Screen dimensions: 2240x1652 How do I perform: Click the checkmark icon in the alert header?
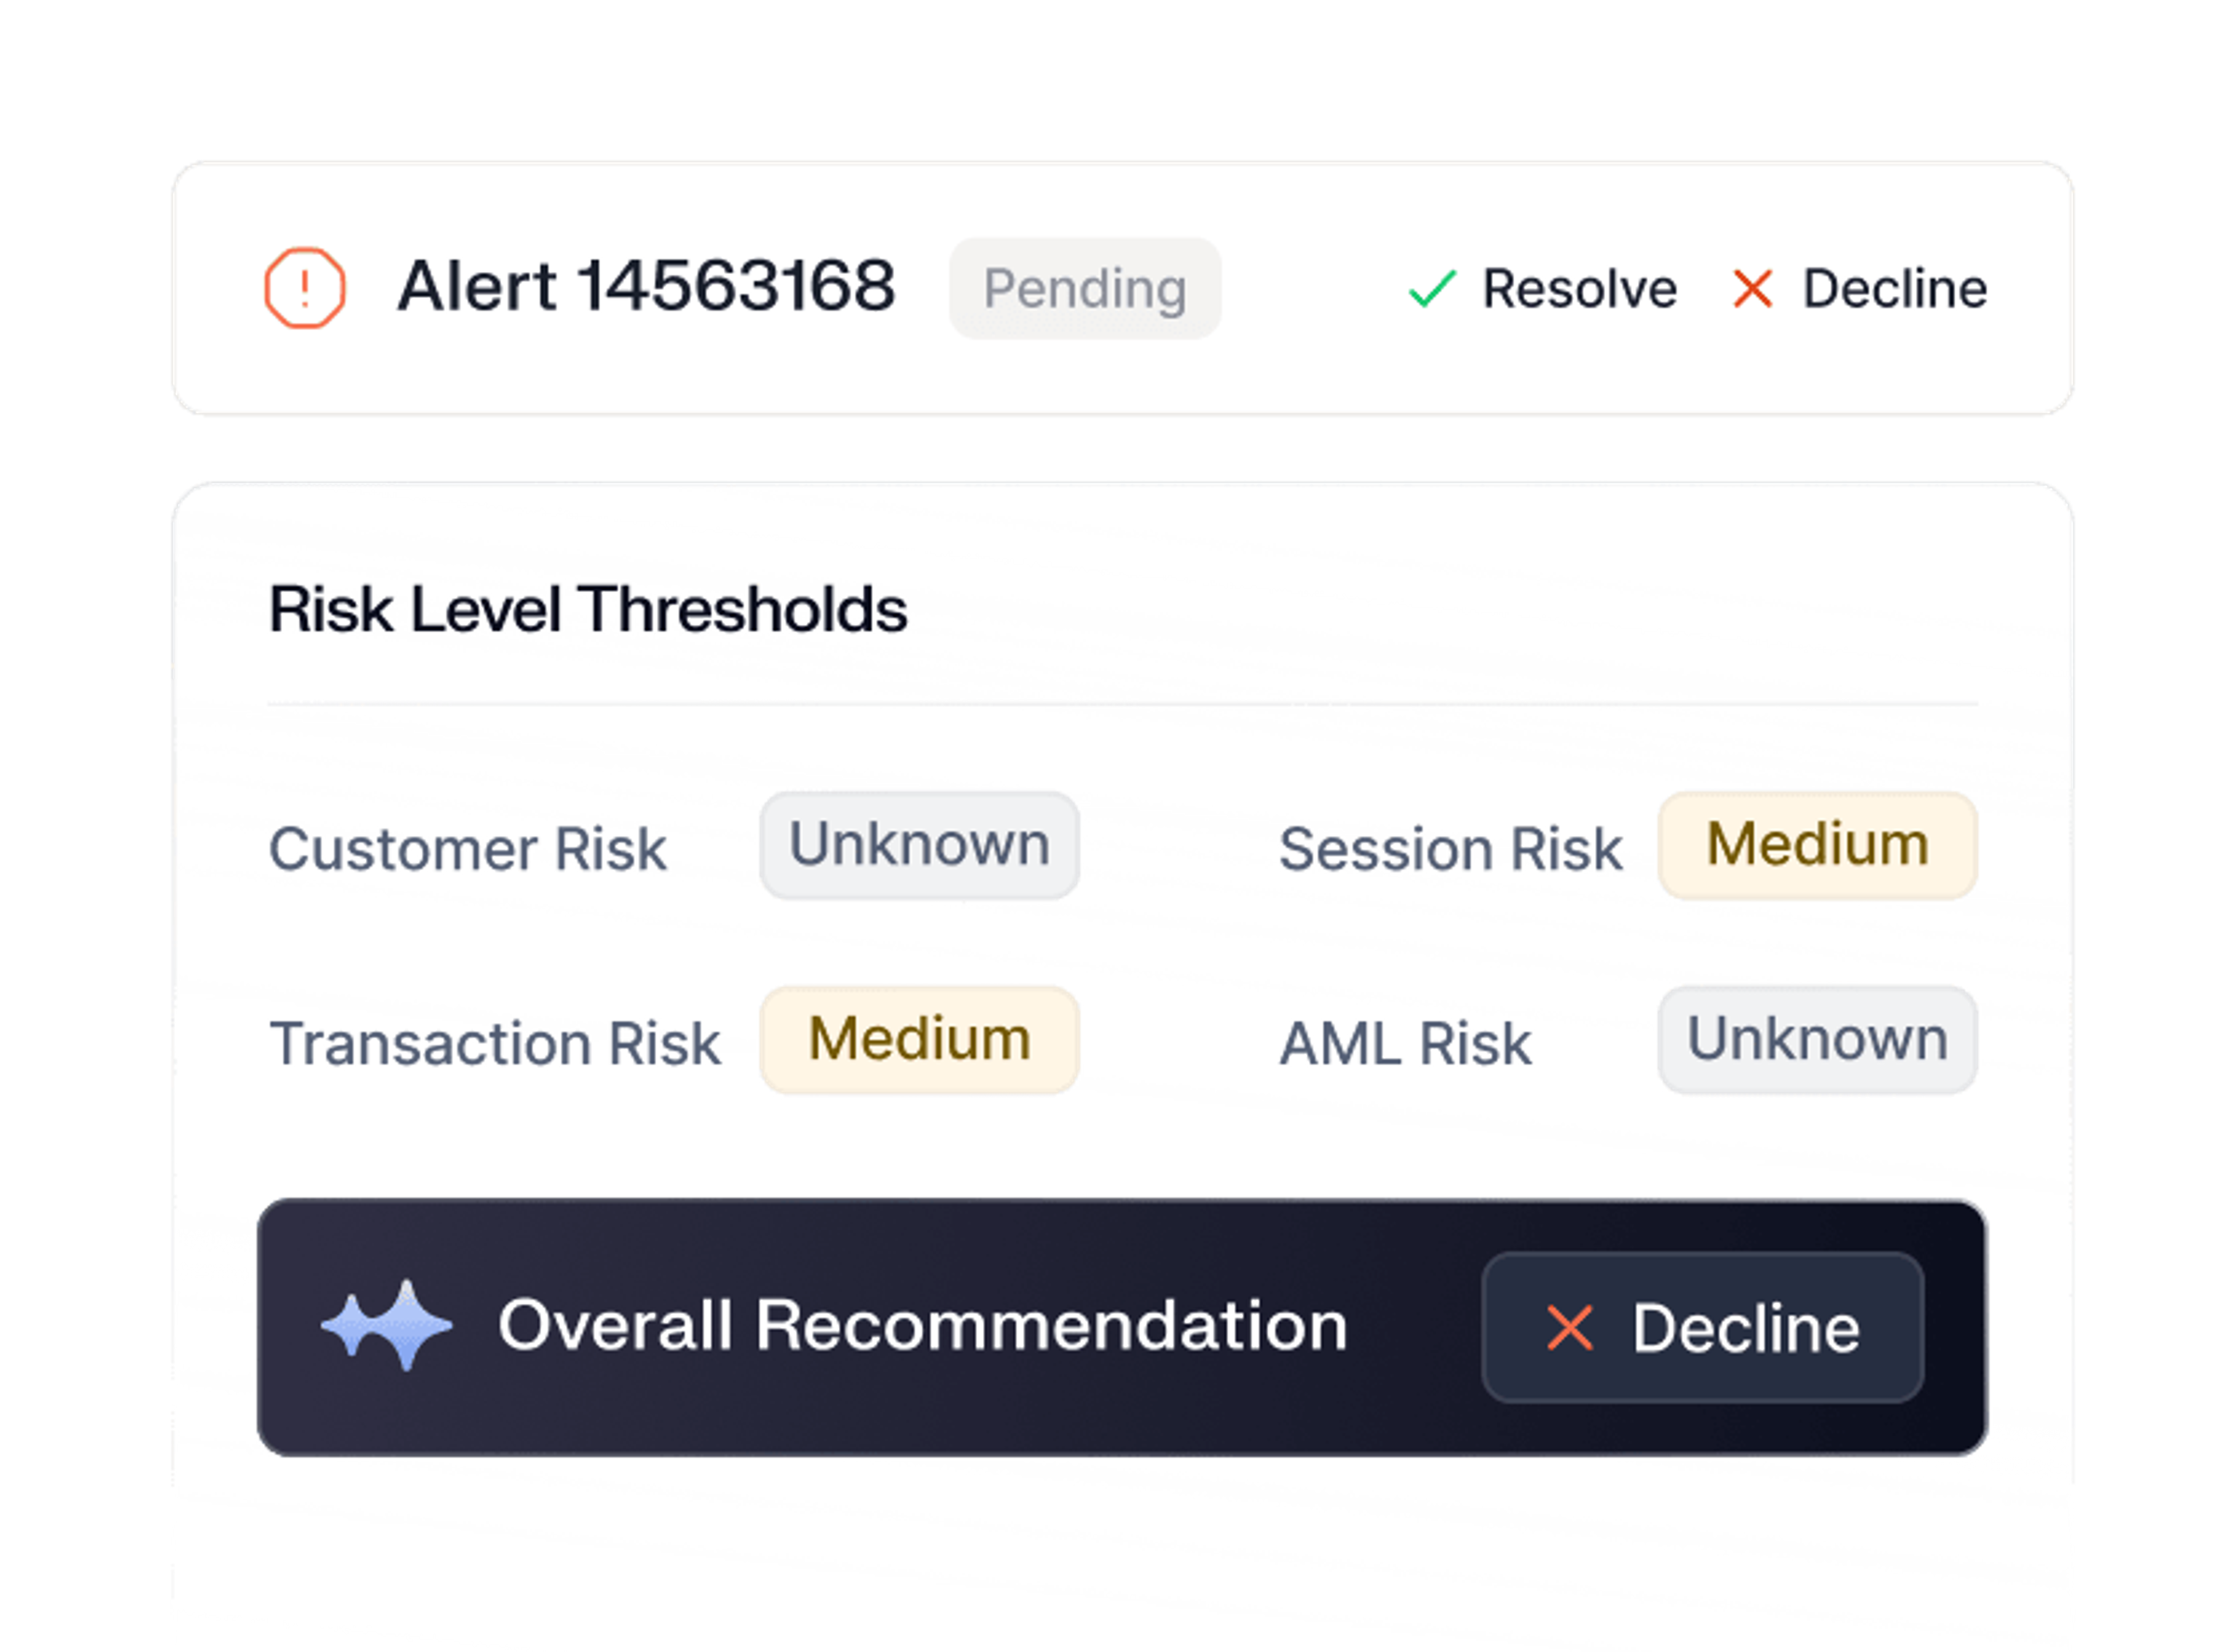1433,290
